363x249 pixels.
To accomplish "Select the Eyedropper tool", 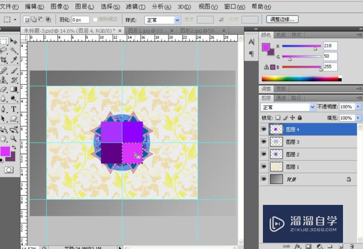I will point(14,60).
